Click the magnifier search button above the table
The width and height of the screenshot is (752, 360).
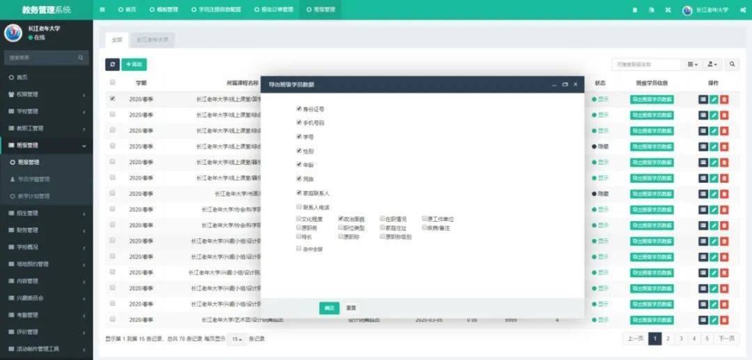(732, 64)
